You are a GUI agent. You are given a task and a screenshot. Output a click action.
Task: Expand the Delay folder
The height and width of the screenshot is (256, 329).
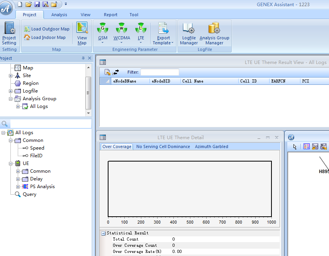18,179
